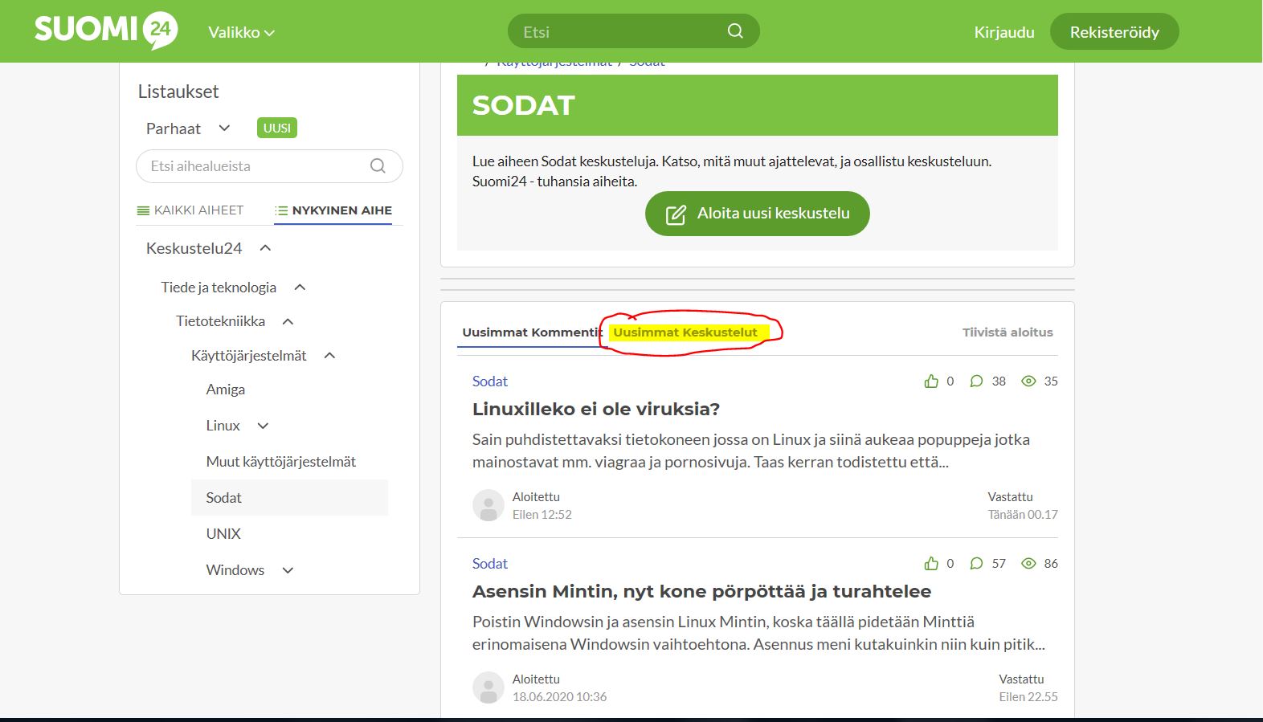
Task: Click the eye views icon showing 35
Action: click(1028, 381)
